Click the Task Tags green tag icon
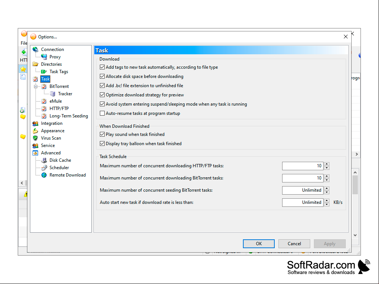 tap(44, 72)
